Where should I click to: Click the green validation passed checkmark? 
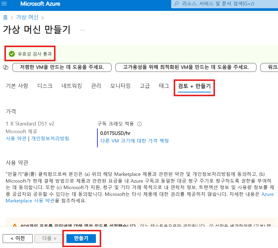coord(12,54)
